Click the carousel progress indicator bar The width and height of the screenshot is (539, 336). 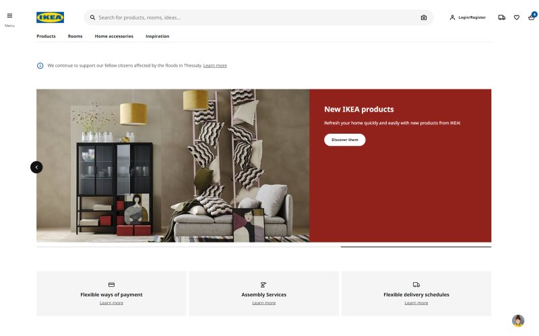[x=263, y=247]
